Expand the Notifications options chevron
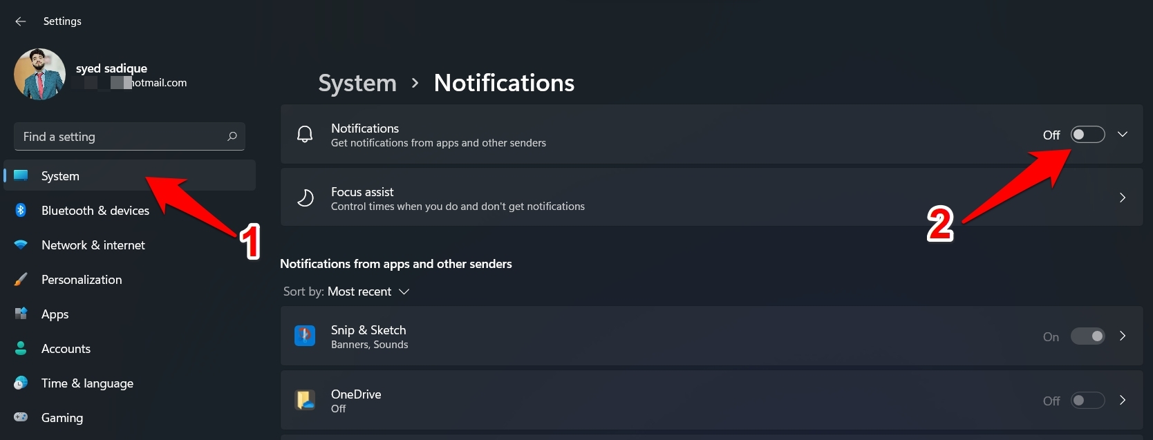This screenshot has width=1153, height=440. point(1123,135)
